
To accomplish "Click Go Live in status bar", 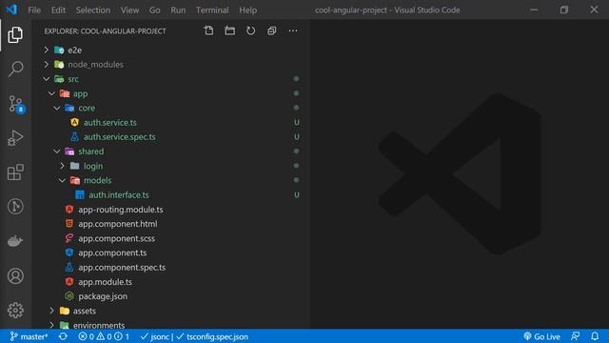I will tap(541, 336).
